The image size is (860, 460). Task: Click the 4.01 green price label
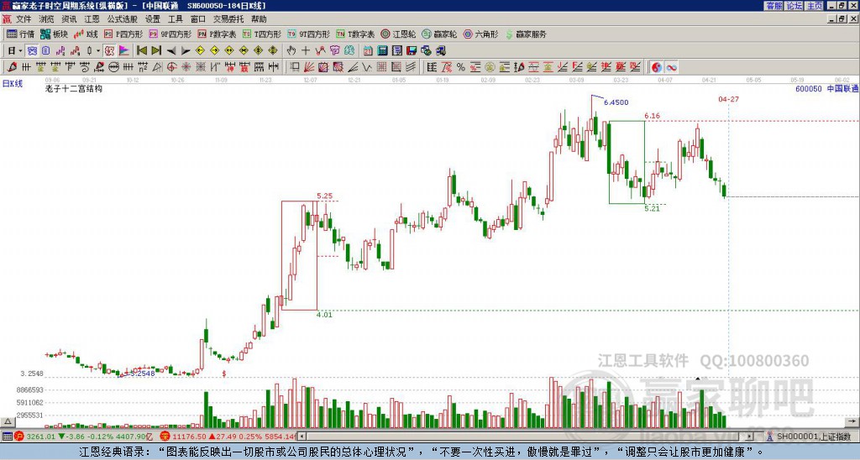click(325, 315)
